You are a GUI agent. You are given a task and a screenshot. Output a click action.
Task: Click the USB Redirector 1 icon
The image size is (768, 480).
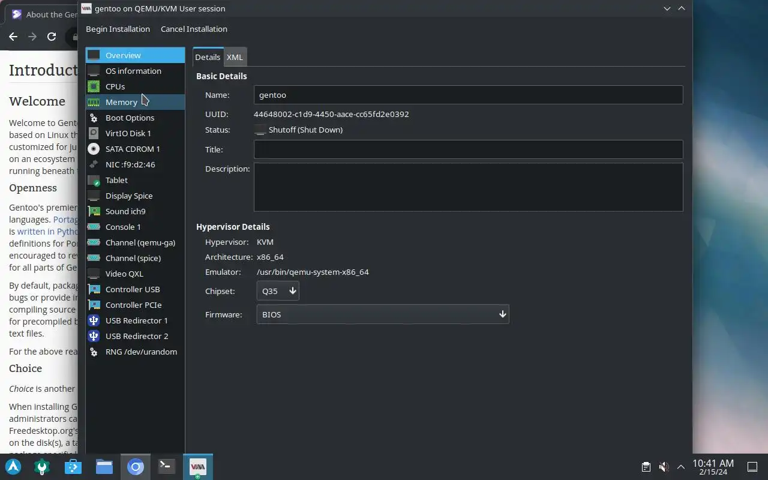click(x=94, y=320)
